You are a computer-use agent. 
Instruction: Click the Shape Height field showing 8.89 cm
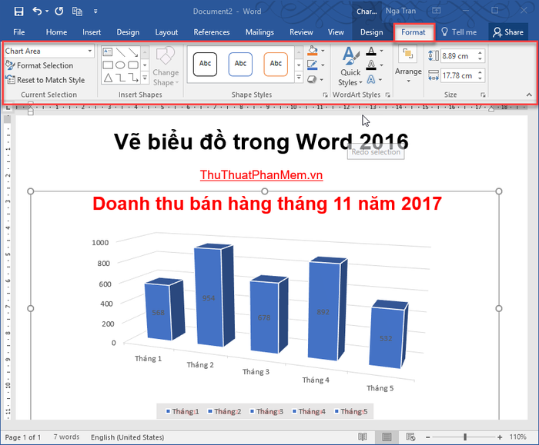(457, 56)
